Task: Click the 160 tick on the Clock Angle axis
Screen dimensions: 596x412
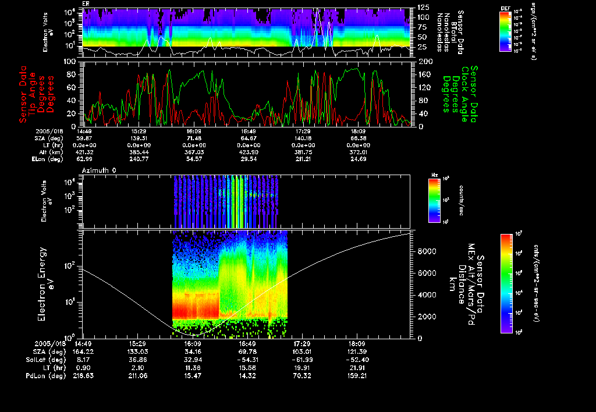Action: click(424, 74)
